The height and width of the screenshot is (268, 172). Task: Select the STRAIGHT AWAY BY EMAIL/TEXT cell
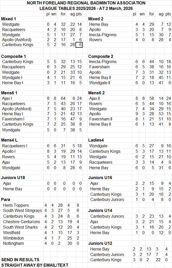coord(35,265)
